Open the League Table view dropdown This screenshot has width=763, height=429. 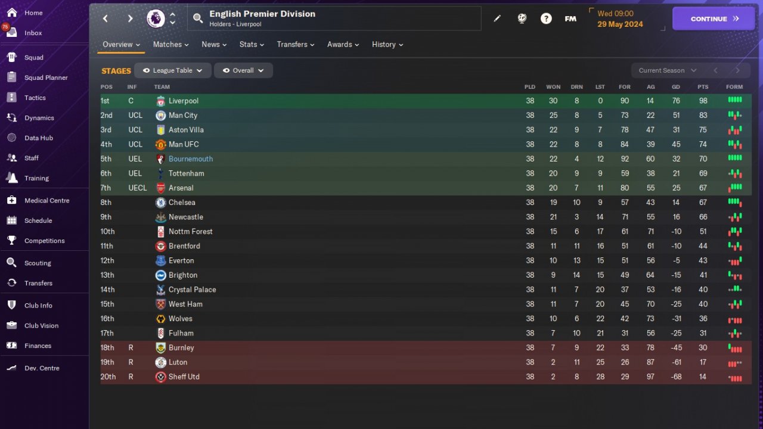pos(172,70)
